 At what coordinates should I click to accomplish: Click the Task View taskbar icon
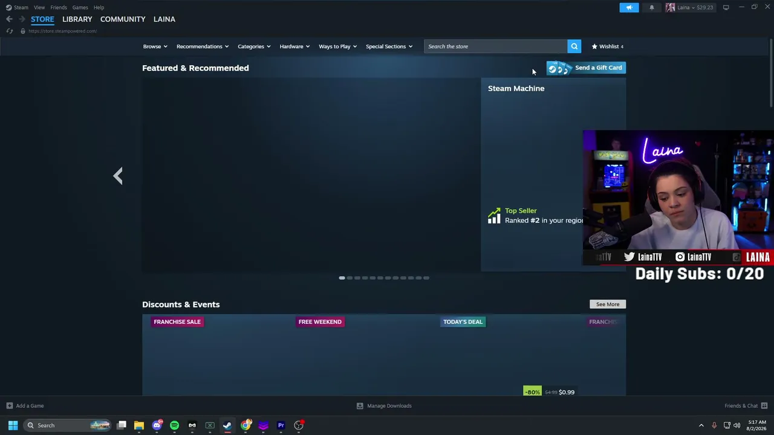coord(122,425)
